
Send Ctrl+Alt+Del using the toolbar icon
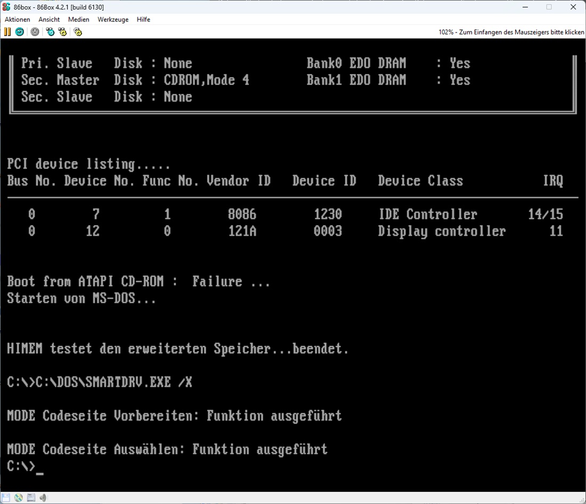point(50,32)
